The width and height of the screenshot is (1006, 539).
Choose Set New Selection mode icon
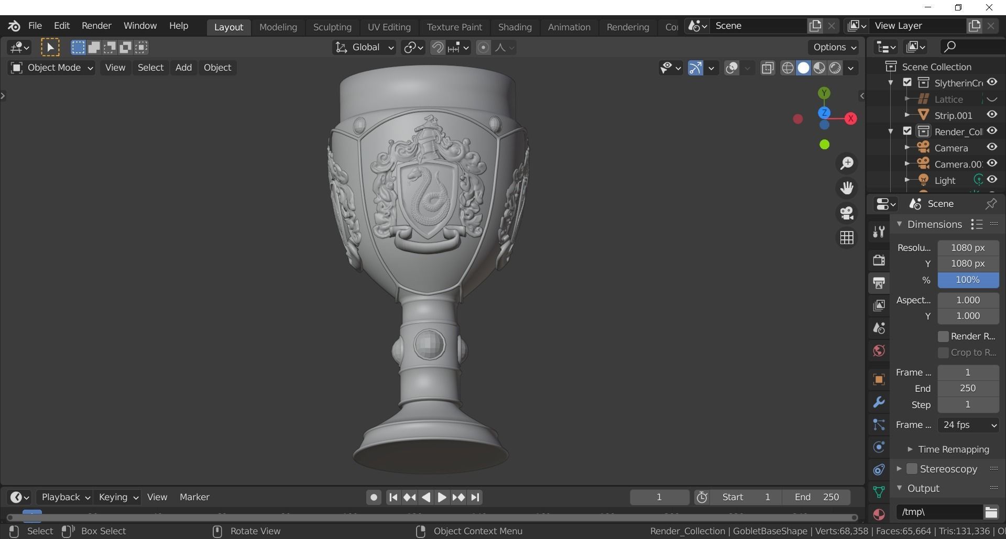[x=78, y=48]
